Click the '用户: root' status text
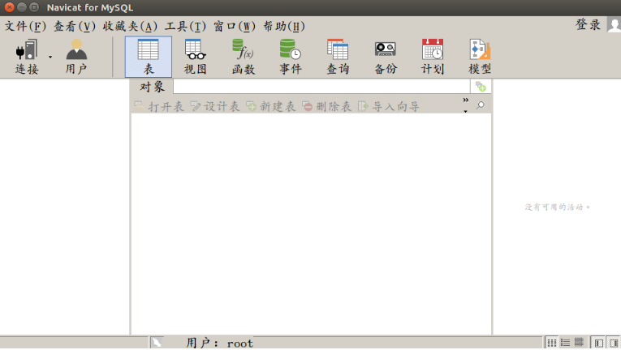This screenshot has height=350, width=621. click(220, 343)
